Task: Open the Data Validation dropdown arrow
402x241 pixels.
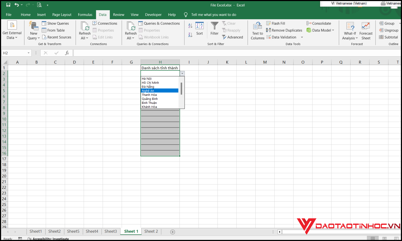Action: click(302, 37)
